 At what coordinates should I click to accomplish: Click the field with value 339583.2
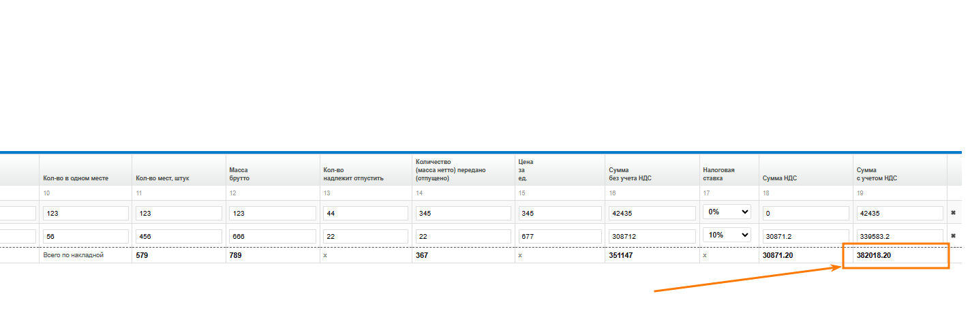900,235
